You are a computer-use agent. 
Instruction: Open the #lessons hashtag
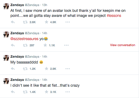(x=114, y=16)
